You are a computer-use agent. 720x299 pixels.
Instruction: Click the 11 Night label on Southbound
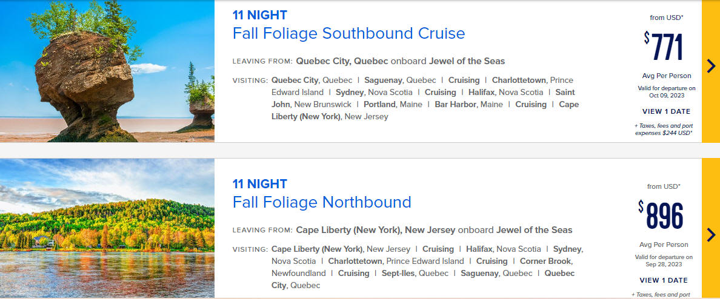pos(259,15)
